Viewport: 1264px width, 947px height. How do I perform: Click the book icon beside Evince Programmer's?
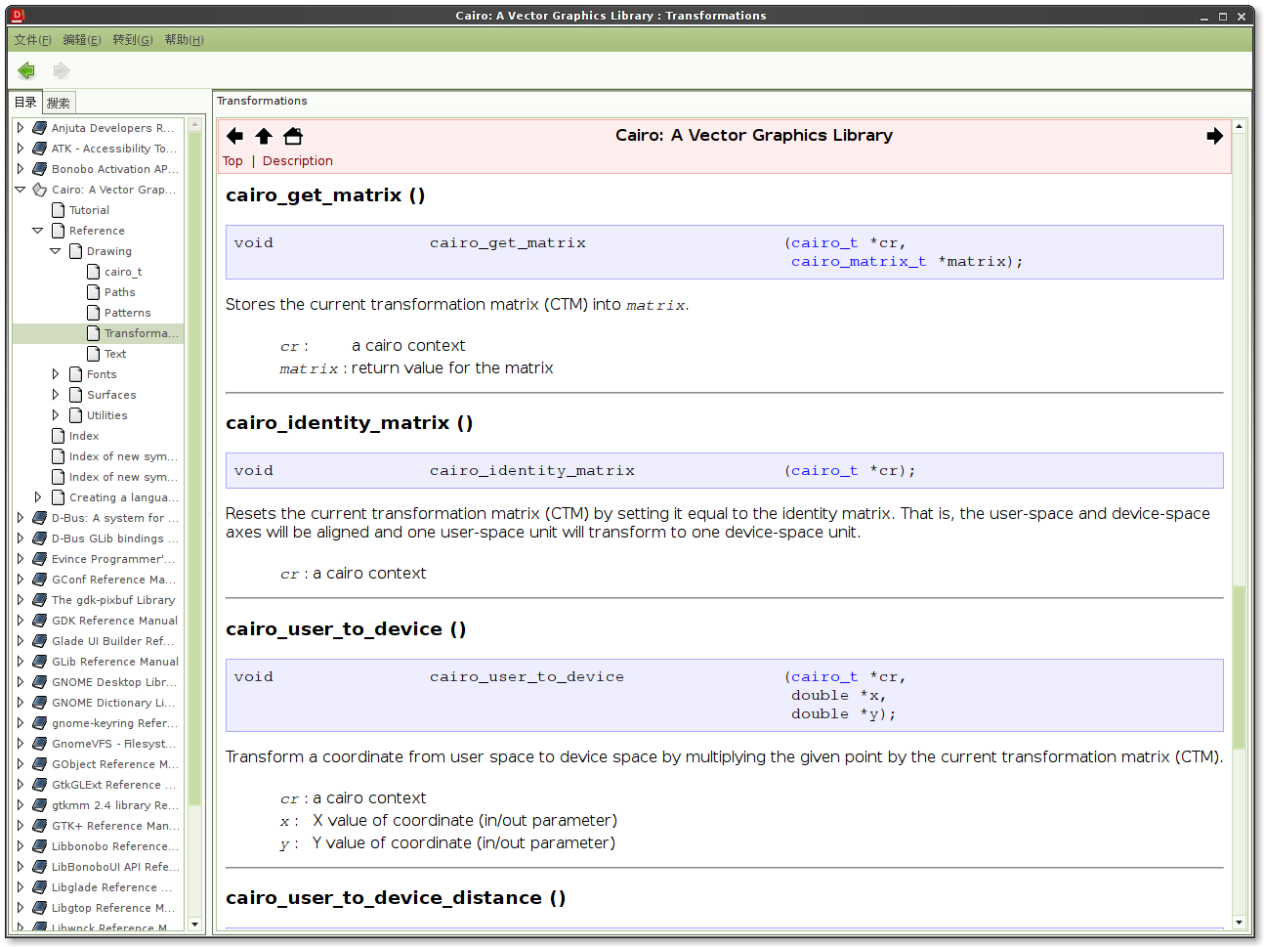[x=39, y=559]
